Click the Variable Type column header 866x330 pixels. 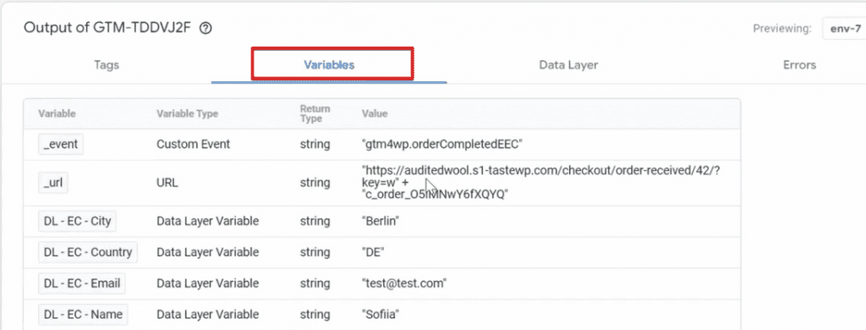point(187,114)
